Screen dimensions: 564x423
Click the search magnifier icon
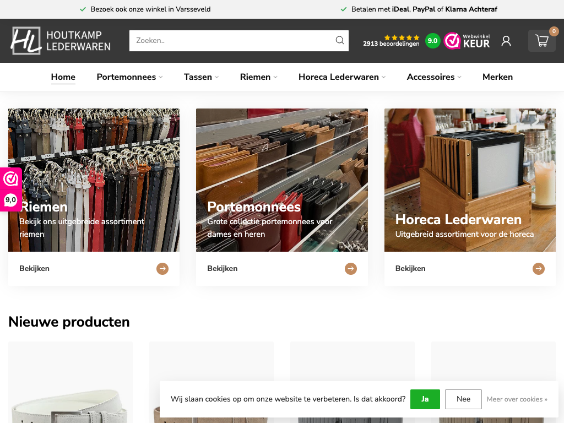point(340,40)
